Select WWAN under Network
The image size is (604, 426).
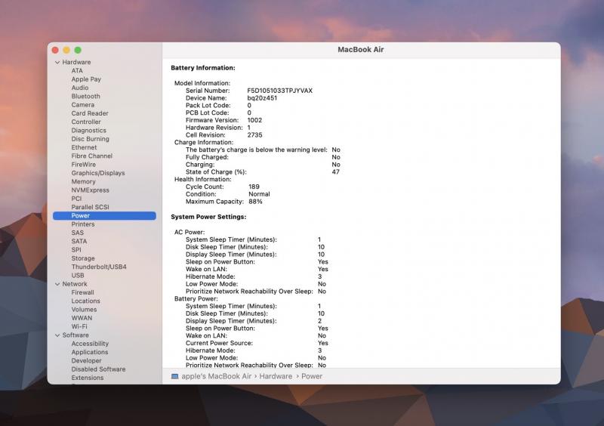[x=82, y=318]
